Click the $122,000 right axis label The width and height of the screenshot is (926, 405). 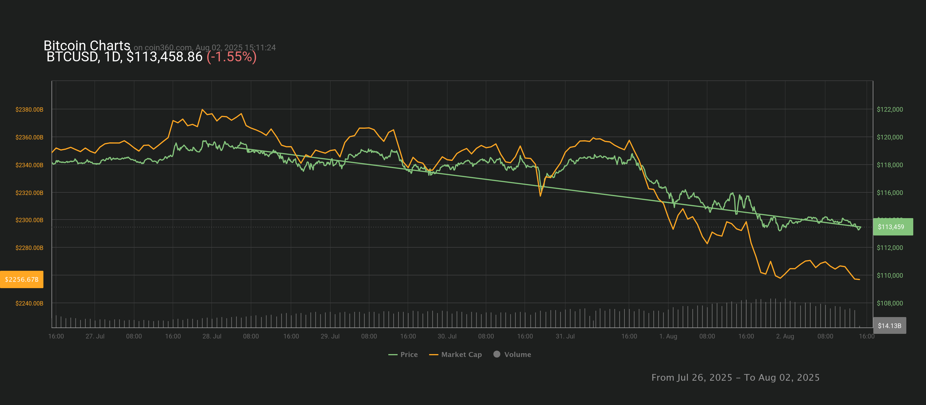[890, 109]
